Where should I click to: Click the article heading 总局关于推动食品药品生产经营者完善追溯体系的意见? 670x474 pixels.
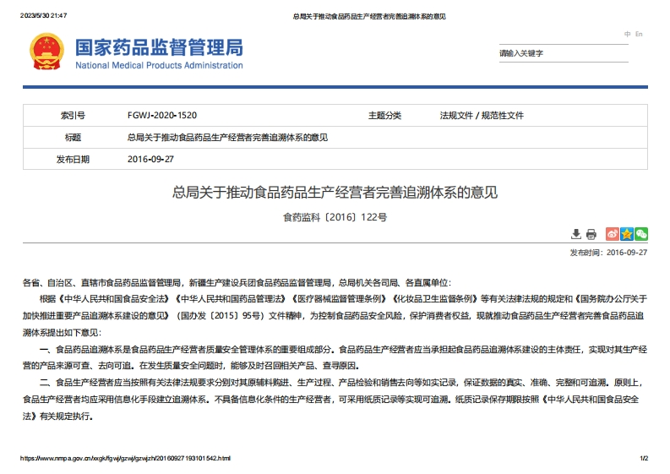point(335,193)
